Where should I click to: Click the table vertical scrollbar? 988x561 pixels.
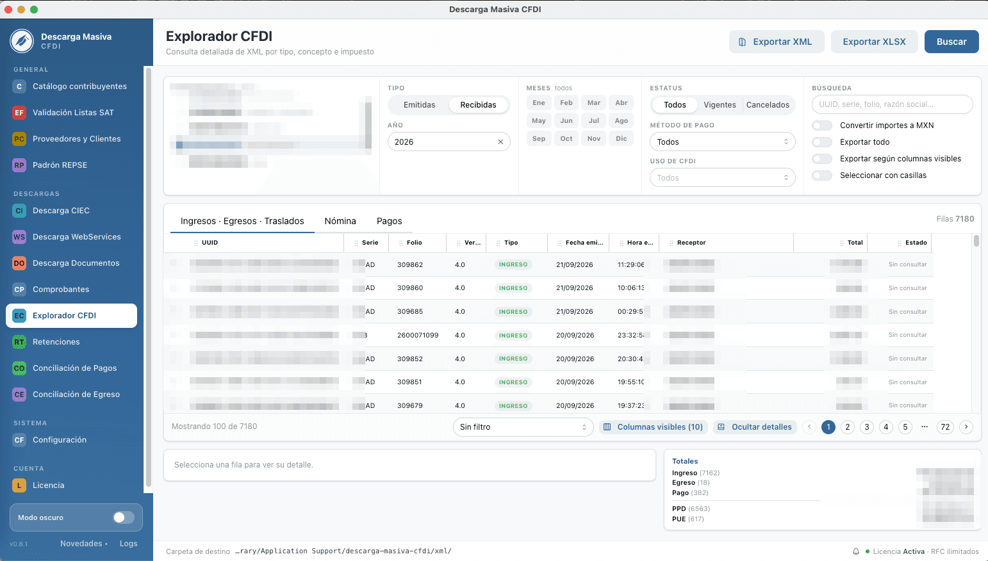976,241
